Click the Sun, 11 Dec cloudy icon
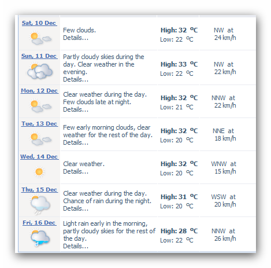 pyautogui.click(x=40, y=71)
